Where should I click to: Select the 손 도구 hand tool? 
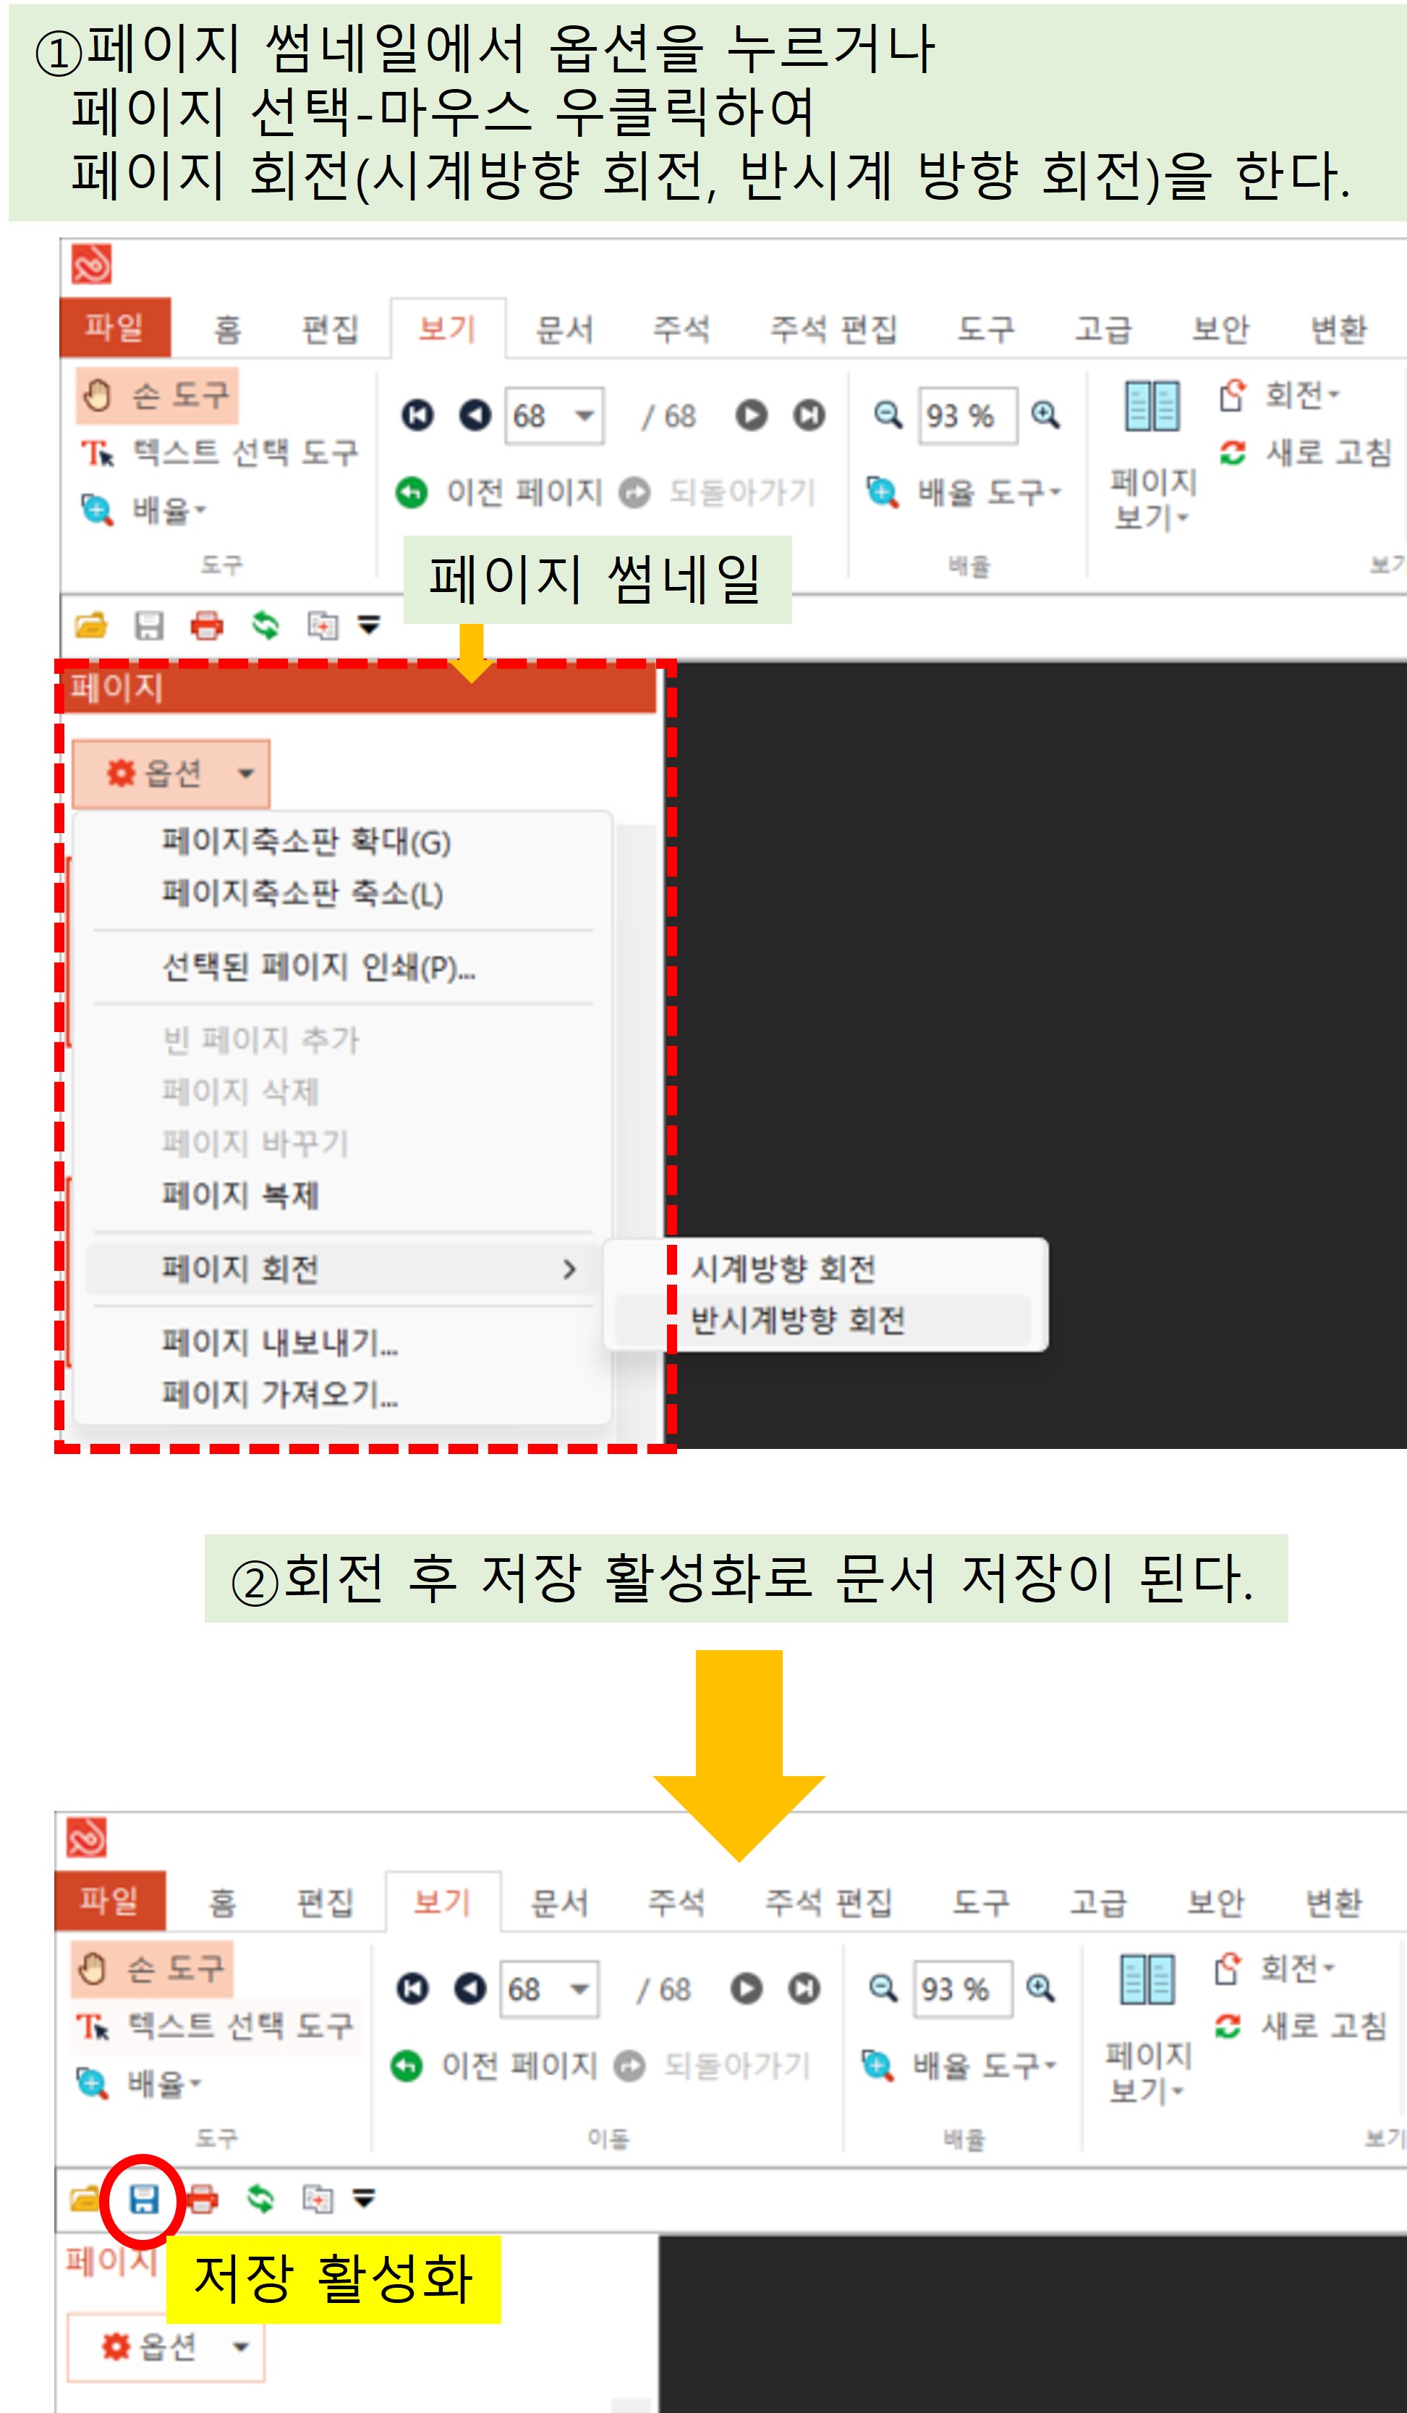(157, 394)
